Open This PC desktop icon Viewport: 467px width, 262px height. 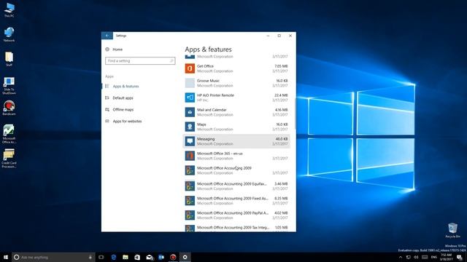point(9,9)
